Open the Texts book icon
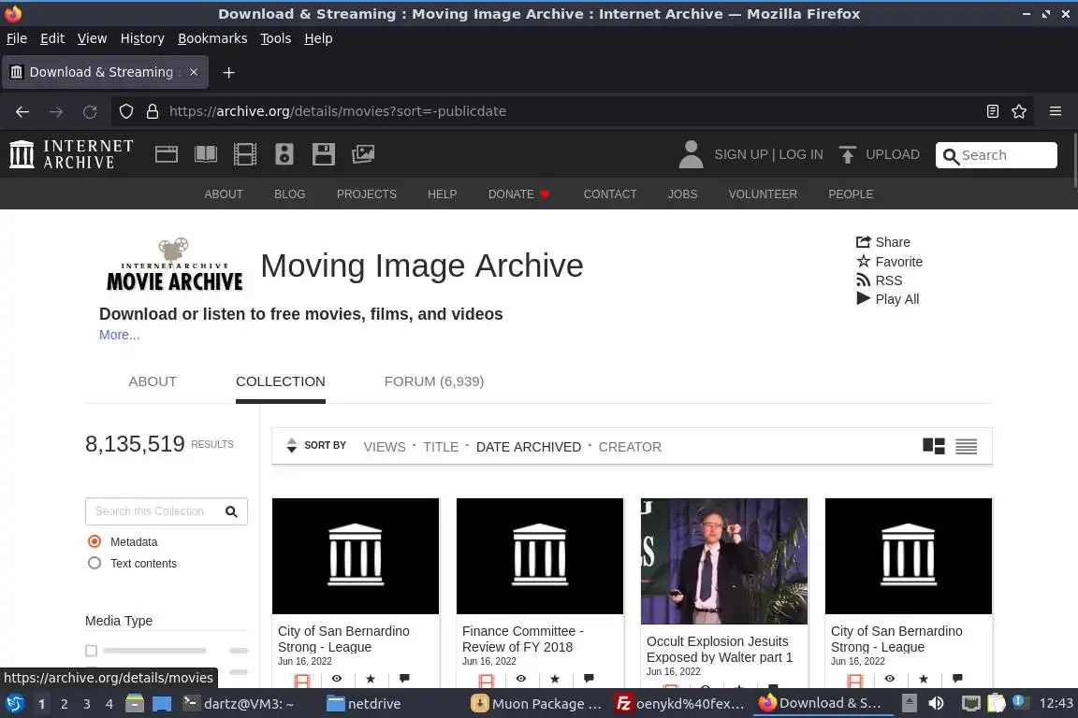This screenshot has width=1078, height=718. point(206,154)
